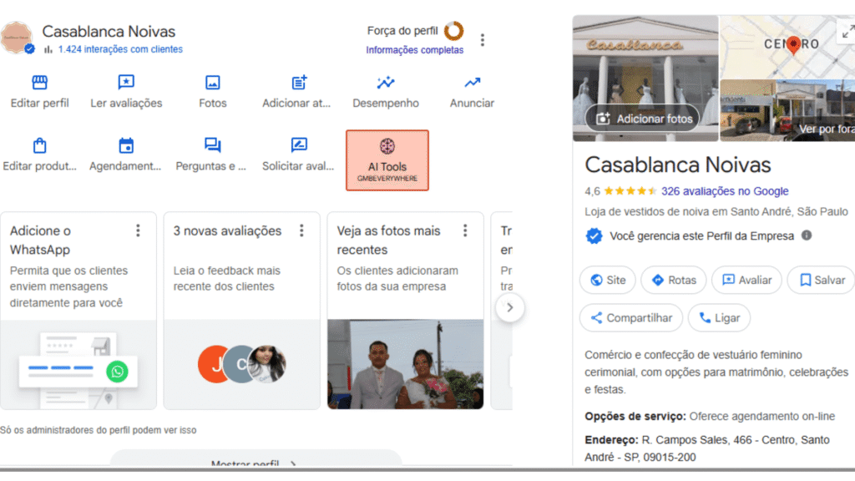Click the Casablanca Noivas panel heading
855x481 pixels.
[678, 165]
